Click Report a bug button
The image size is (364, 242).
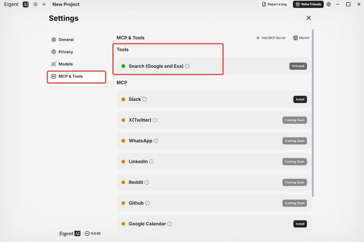pos(274,4)
